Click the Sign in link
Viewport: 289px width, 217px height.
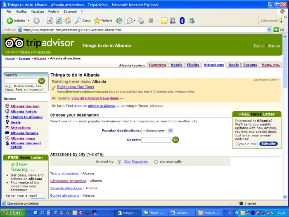pos(259,45)
